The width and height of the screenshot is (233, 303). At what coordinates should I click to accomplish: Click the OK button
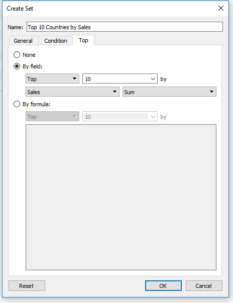point(163,285)
